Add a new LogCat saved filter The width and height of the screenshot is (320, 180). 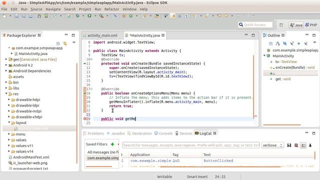(x=112, y=144)
